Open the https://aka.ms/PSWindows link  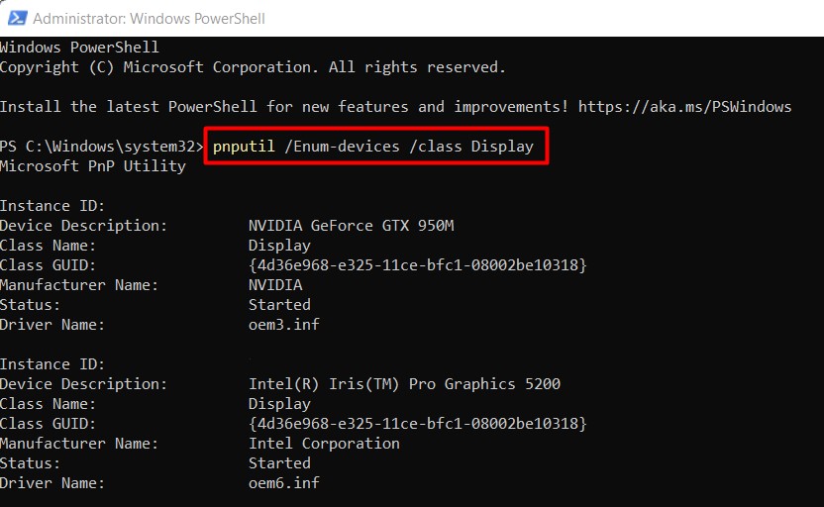[x=684, y=107]
